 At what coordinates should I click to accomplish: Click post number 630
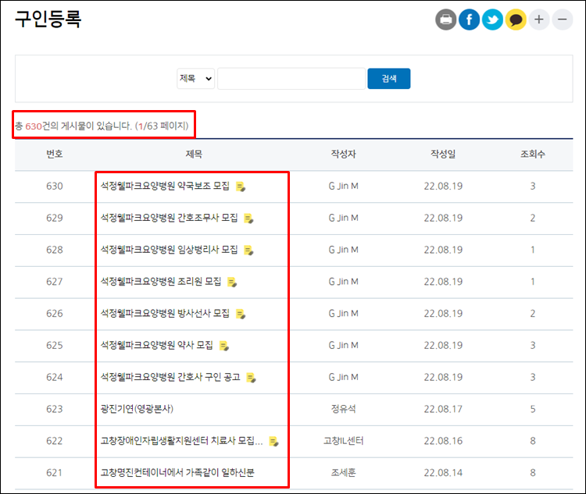(55, 186)
